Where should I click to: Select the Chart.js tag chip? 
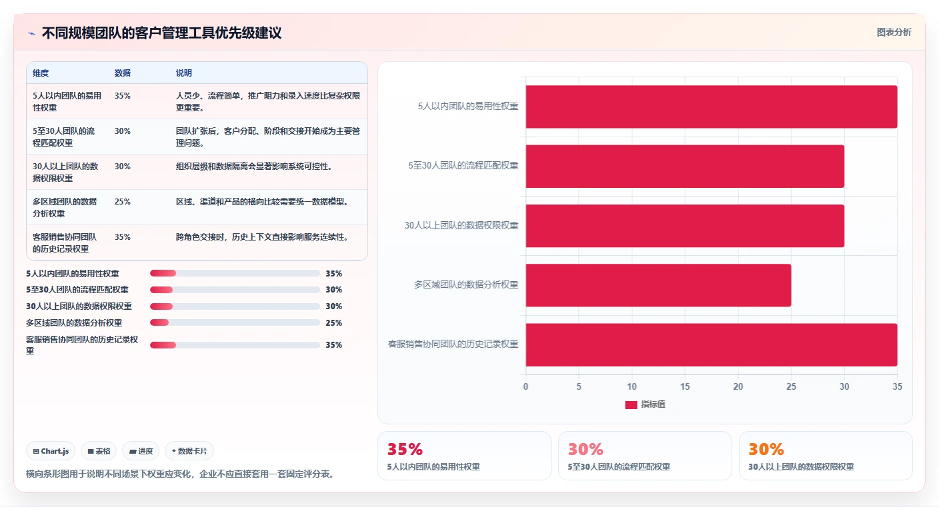51,451
